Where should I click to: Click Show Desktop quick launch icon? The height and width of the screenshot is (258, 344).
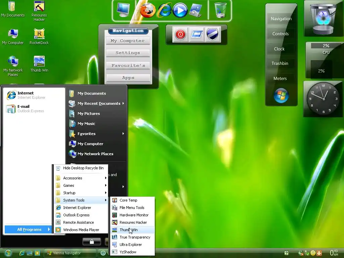point(30,253)
